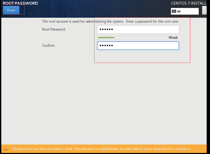This screenshot has width=210, height=154.
Task: Click the root account description text
Action: pos(110,21)
